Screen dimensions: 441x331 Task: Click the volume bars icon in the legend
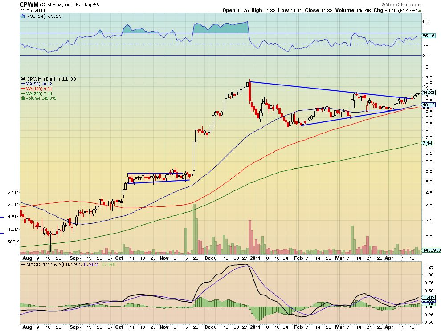(23, 98)
